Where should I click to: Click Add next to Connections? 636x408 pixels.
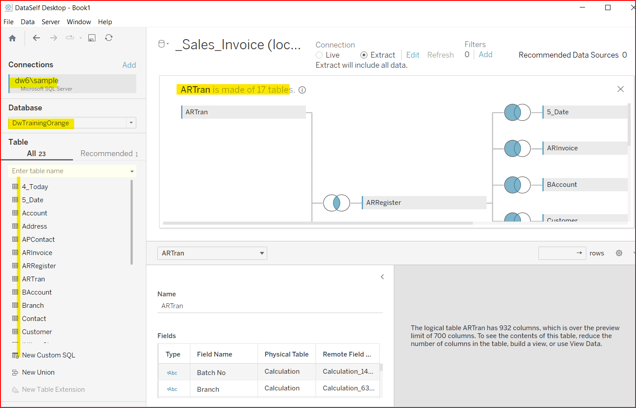(x=129, y=65)
